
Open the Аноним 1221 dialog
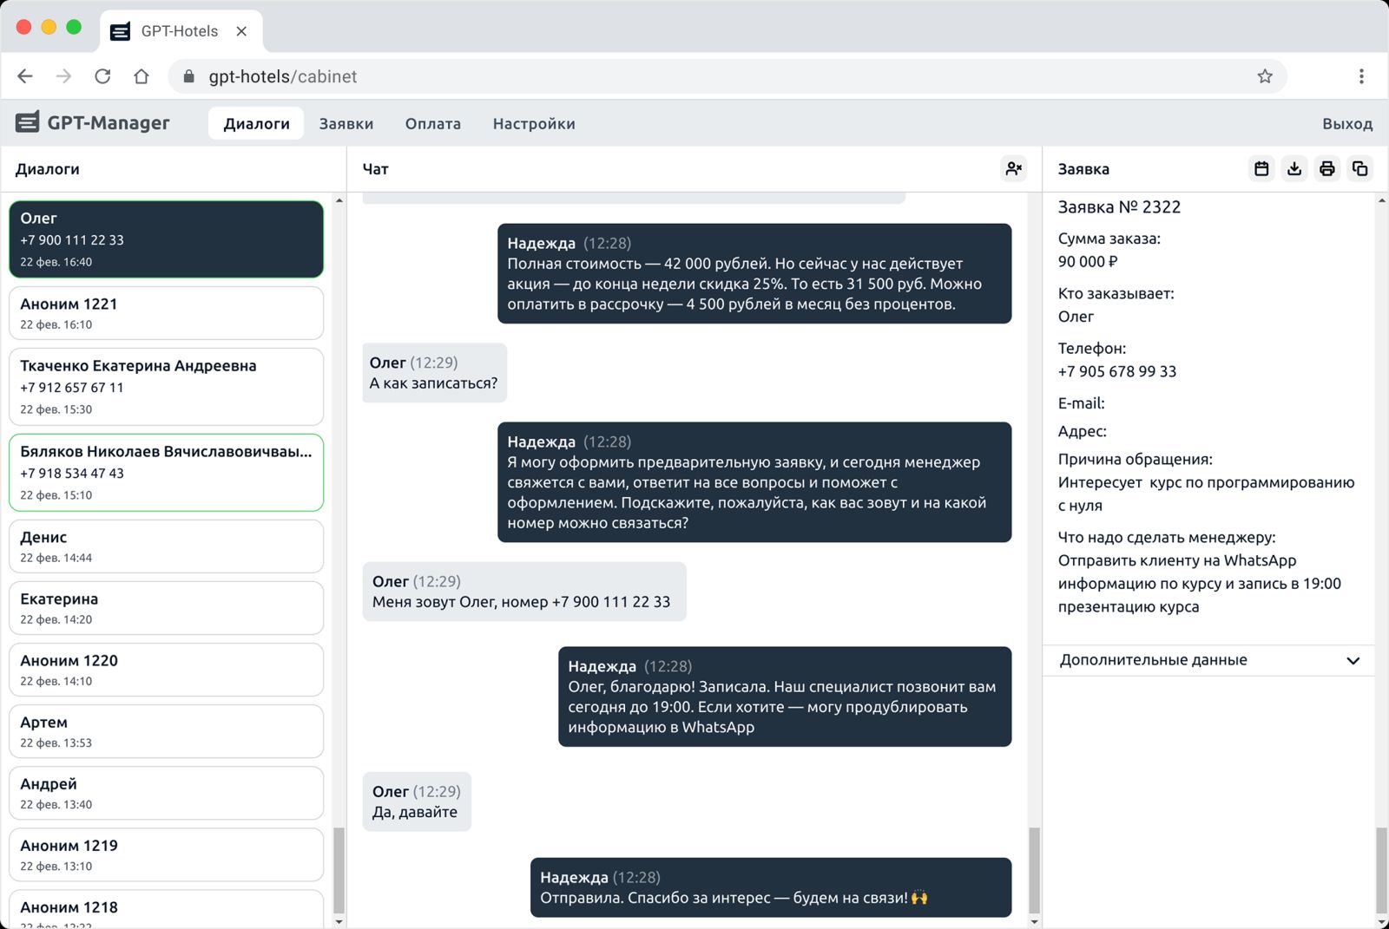166,313
